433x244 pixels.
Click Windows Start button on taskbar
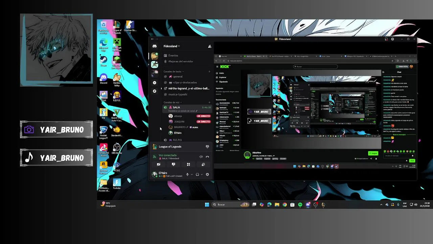click(x=207, y=205)
